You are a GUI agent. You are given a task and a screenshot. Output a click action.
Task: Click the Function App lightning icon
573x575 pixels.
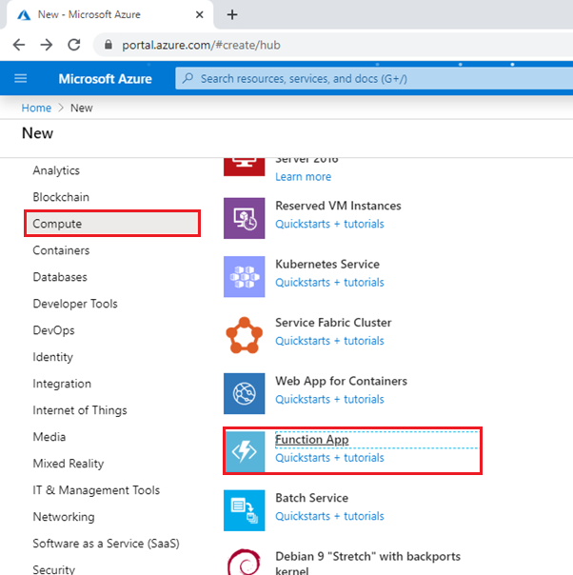click(245, 451)
